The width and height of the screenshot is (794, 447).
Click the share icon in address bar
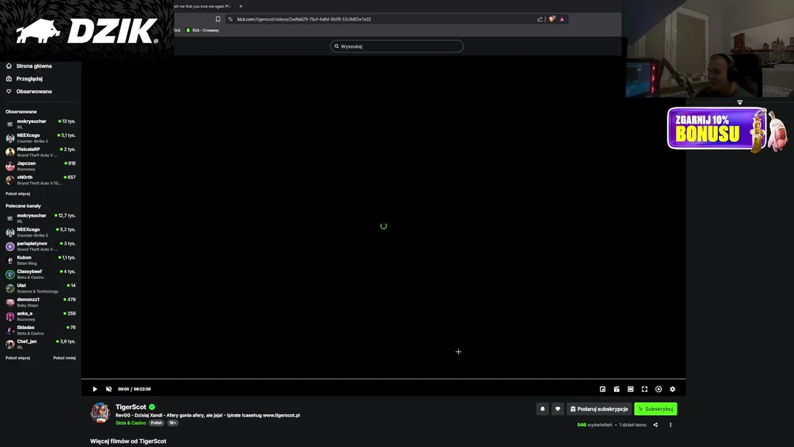540,19
